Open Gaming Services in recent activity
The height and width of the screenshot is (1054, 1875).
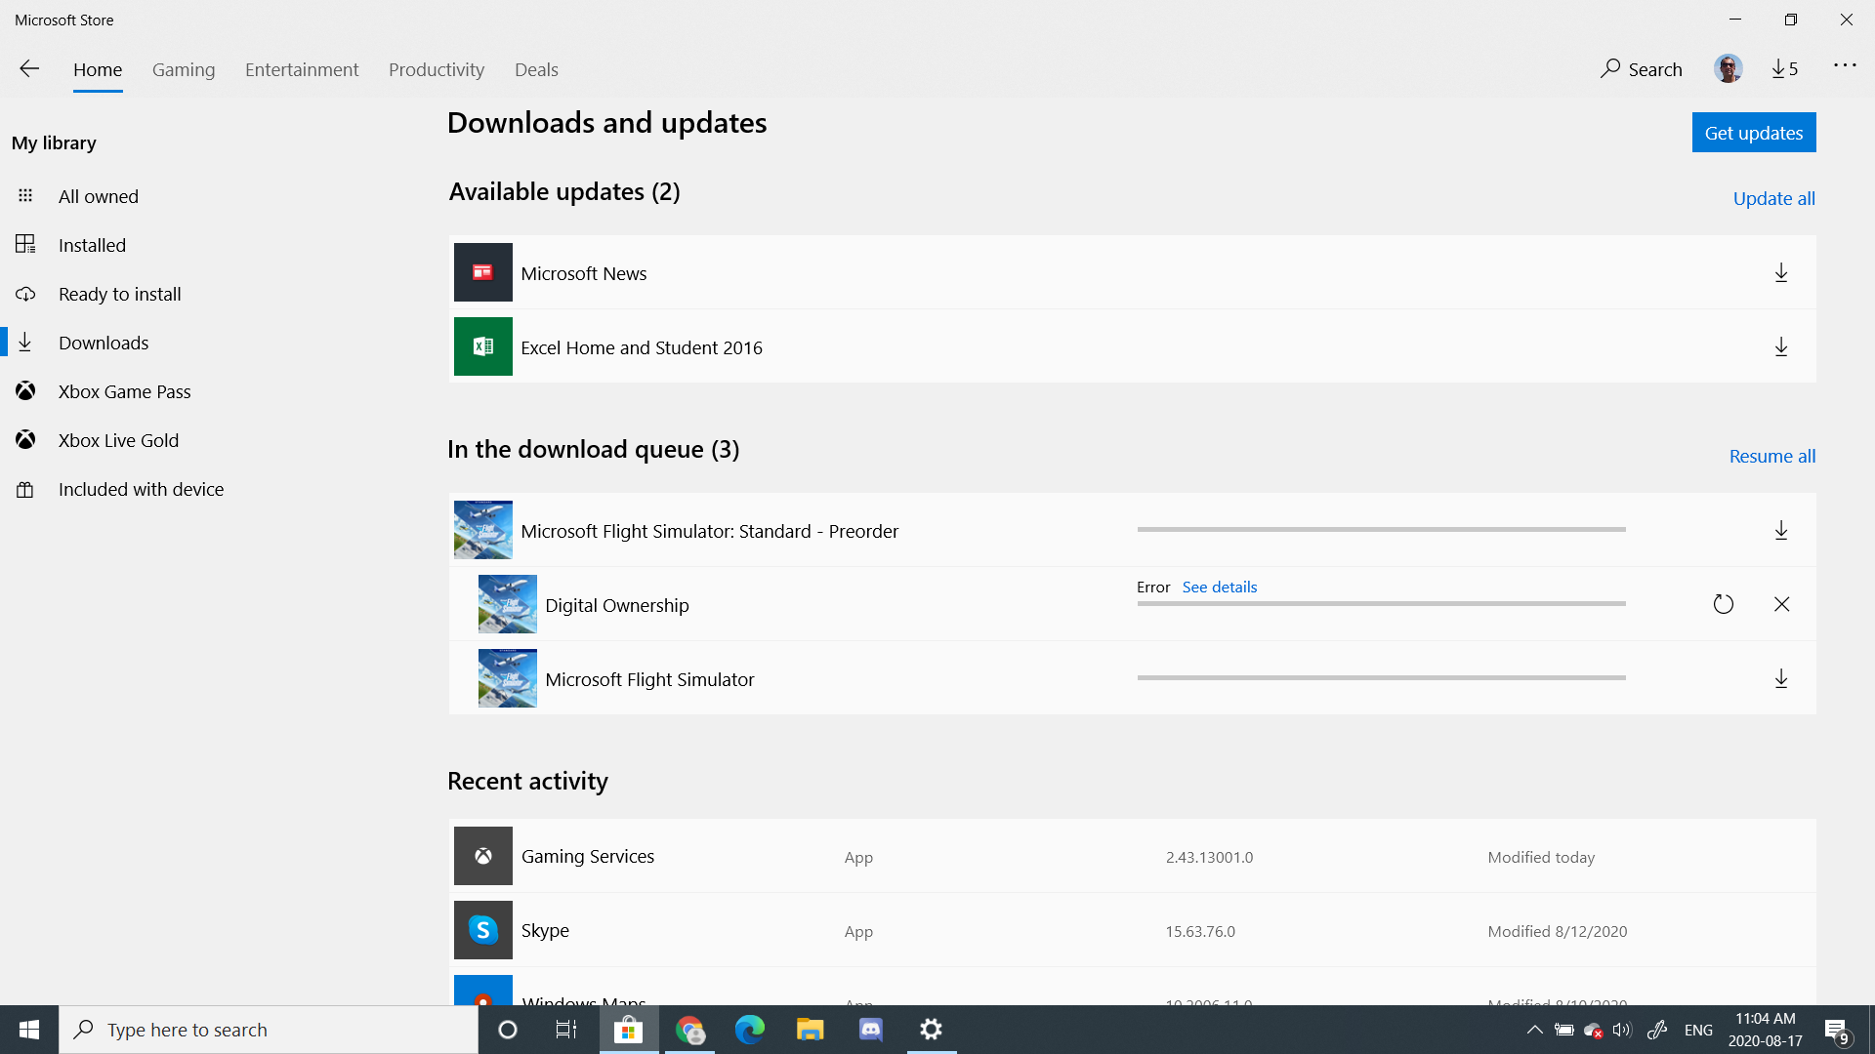tap(587, 856)
